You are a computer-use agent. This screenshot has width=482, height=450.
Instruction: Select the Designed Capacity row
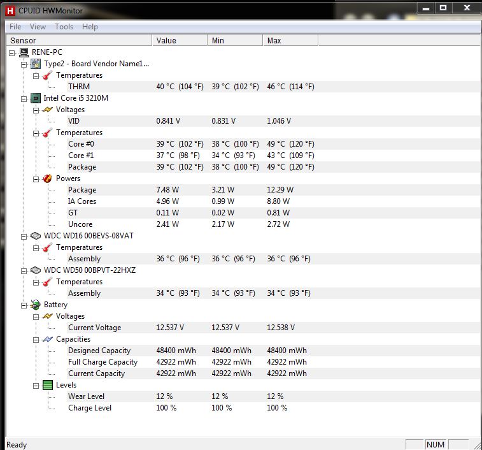click(x=274, y=351)
